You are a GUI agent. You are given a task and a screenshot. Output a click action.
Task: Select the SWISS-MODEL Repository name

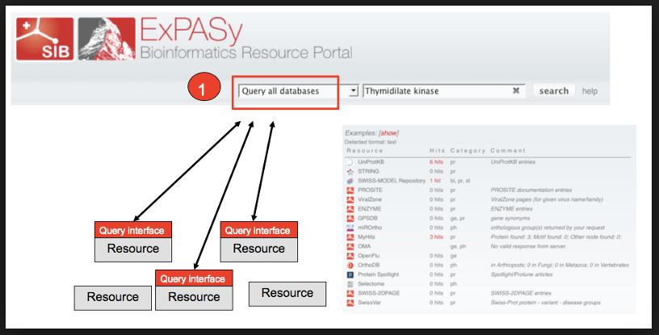tap(391, 181)
